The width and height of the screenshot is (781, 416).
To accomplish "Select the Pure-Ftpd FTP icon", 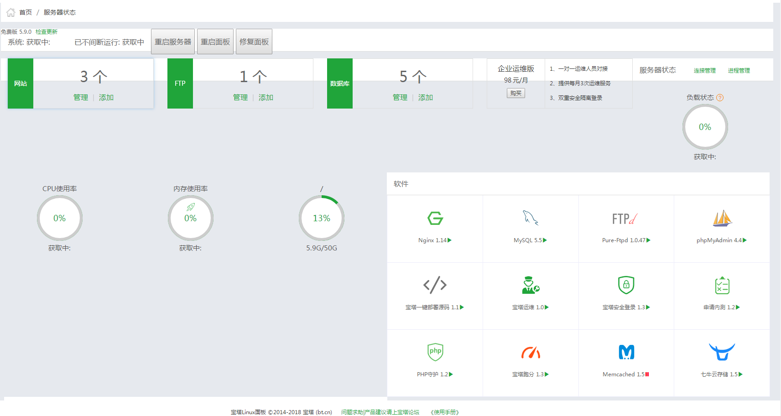I will pyautogui.click(x=625, y=219).
